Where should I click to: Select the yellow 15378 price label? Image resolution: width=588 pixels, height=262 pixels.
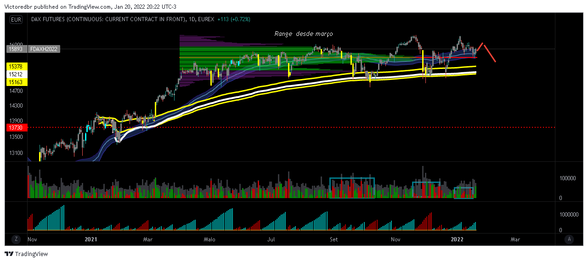(x=16, y=67)
